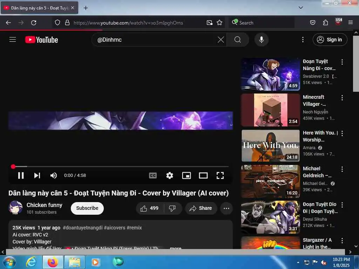The height and width of the screenshot is (269, 359).
Task: Toggle closed captions CC
Action: coord(153,175)
